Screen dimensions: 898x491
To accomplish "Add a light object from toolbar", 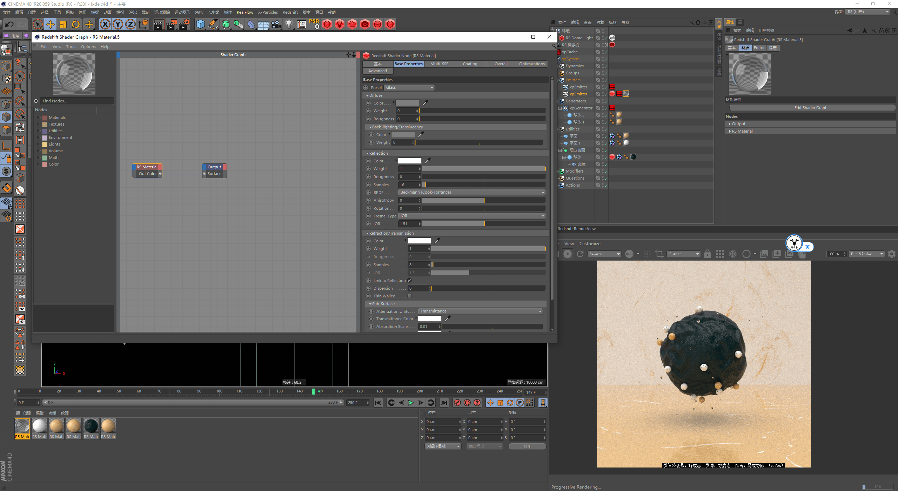I will pos(289,24).
